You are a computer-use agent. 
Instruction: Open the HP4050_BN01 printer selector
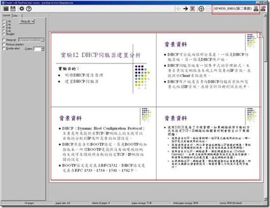[x=233, y=9]
